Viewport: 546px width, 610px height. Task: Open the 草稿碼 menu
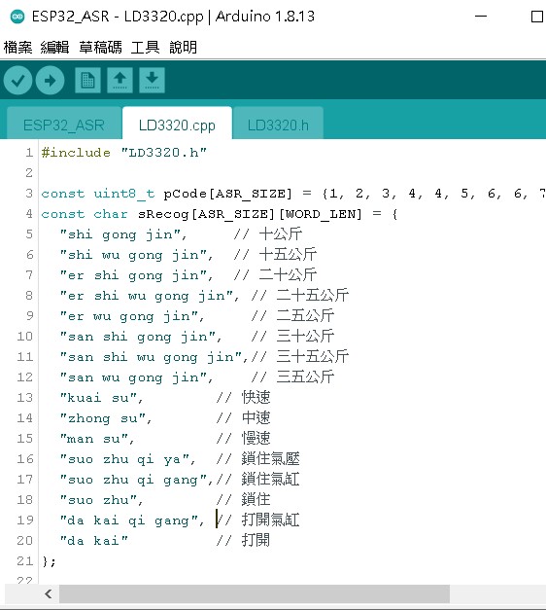pos(100,47)
